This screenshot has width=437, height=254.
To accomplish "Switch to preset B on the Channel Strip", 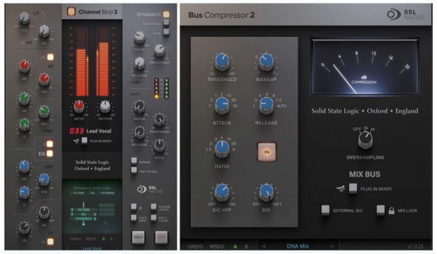I will click(x=111, y=239).
